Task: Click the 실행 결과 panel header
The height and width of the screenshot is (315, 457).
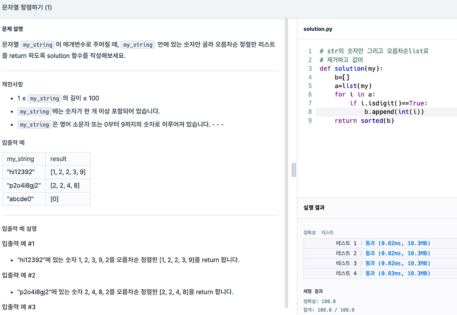Action: pos(314,208)
